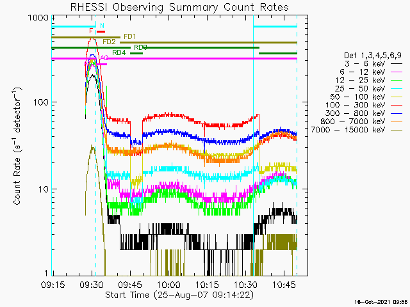The height and width of the screenshot is (307, 410).
Task: Click the magenta 6-12 keV legend line
Action: click(397, 72)
